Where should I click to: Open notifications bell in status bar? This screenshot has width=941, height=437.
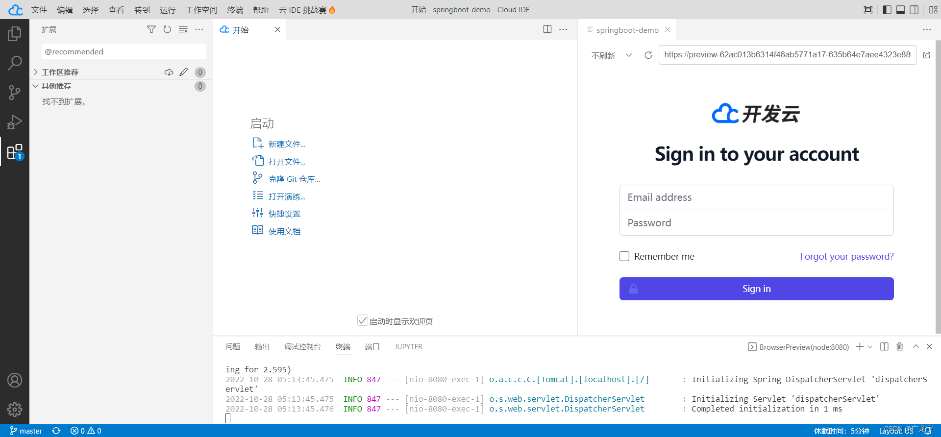[x=928, y=431]
